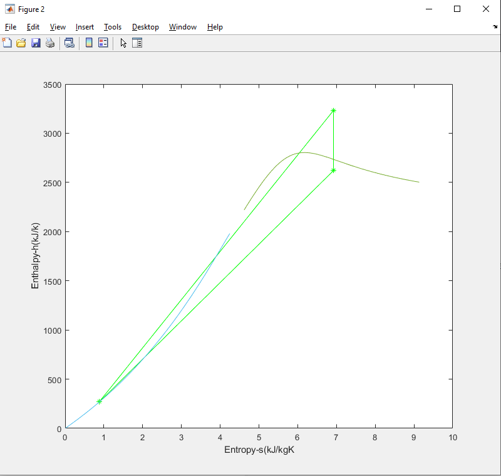Open the Window menu
501x476 pixels.
[x=182, y=27]
